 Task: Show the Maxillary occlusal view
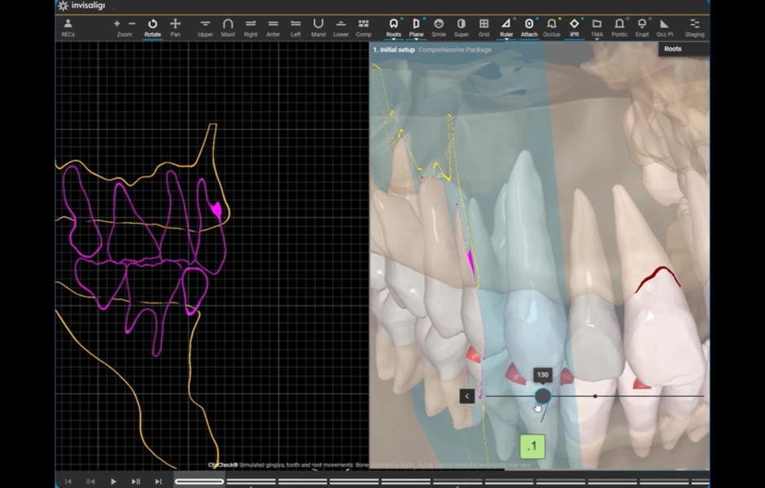[x=228, y=28]
